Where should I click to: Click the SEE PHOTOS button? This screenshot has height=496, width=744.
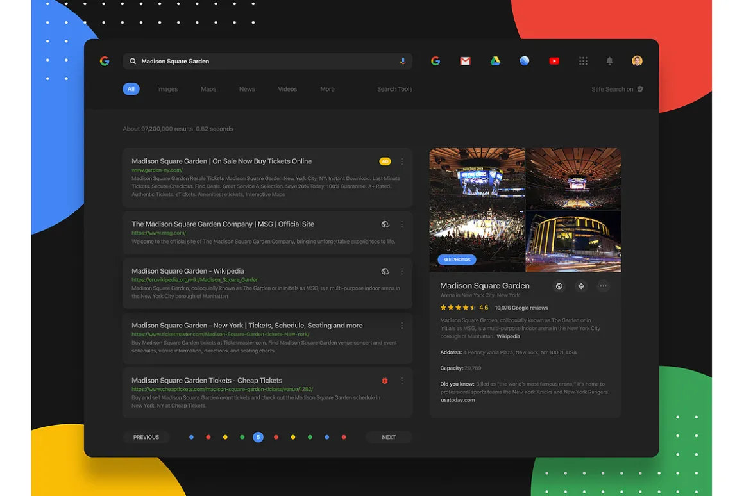(x=457, y=260)
